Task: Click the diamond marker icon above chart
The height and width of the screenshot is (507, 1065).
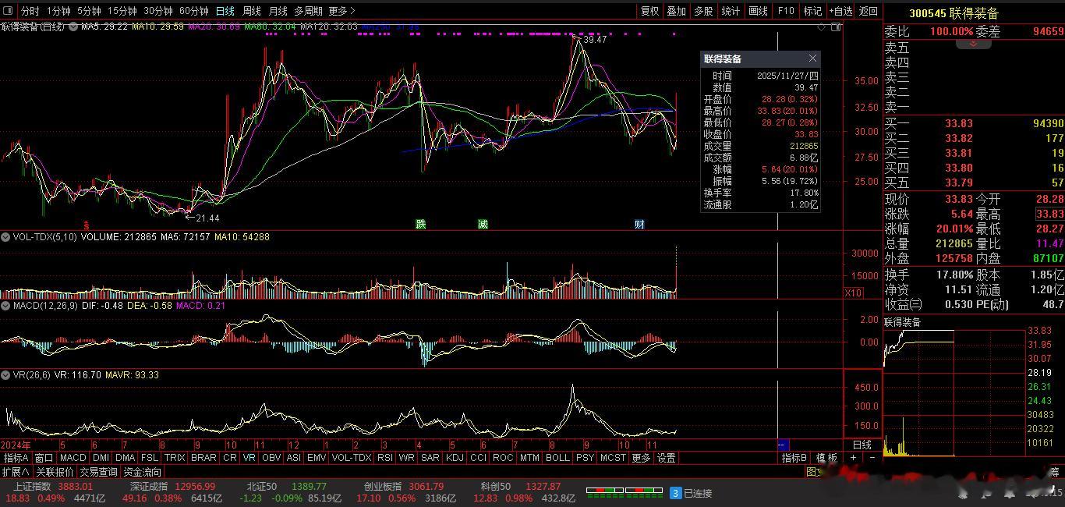Action: tap(822, 27)
